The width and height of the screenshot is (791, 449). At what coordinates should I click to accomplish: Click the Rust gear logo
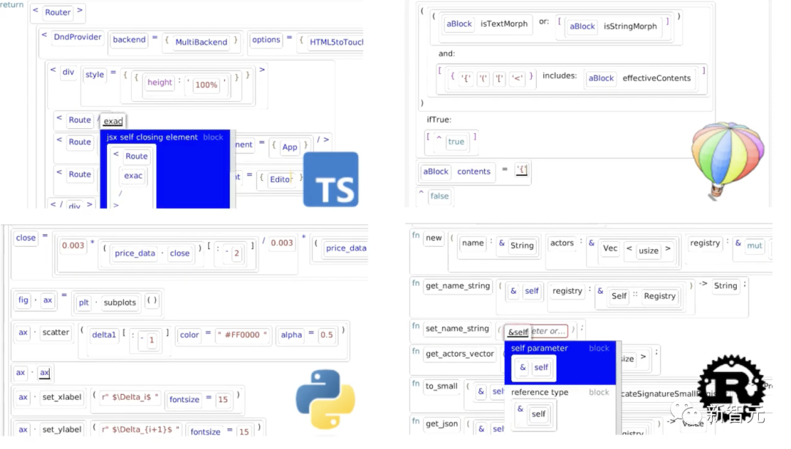point(732,386)
